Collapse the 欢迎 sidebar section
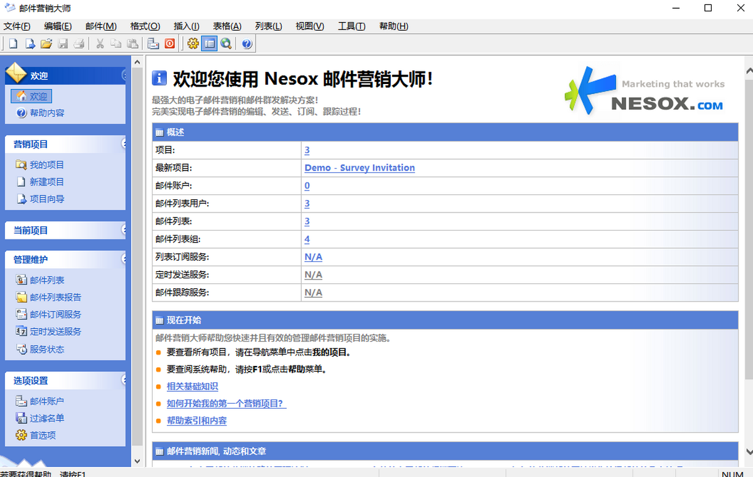 point(123,75)
